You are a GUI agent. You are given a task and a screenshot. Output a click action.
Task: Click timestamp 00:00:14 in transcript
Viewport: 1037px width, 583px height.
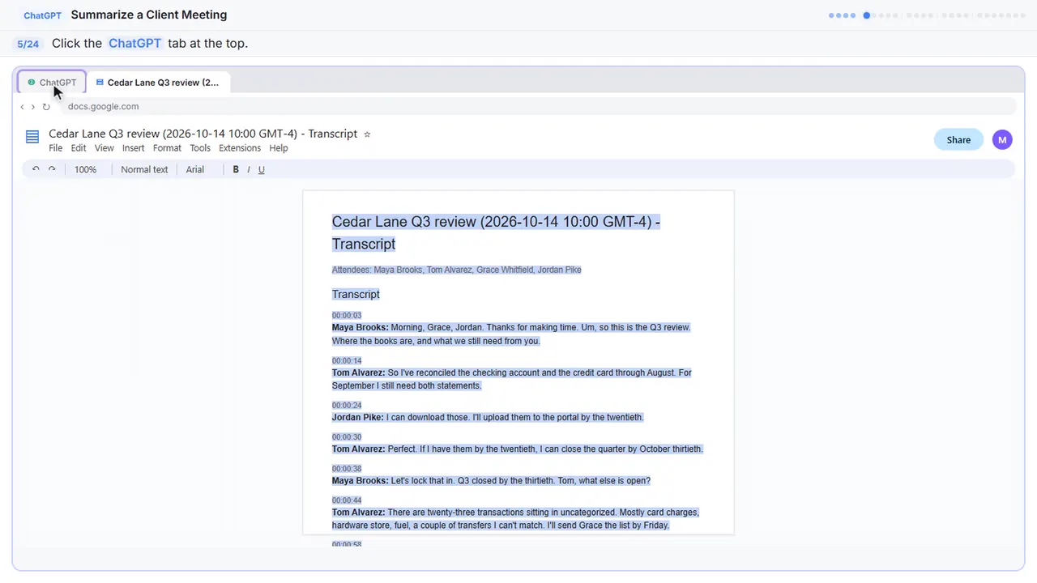pos(347,361)
